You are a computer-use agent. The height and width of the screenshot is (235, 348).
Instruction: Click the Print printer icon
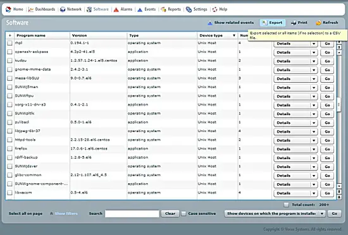(x=294, y=23)
